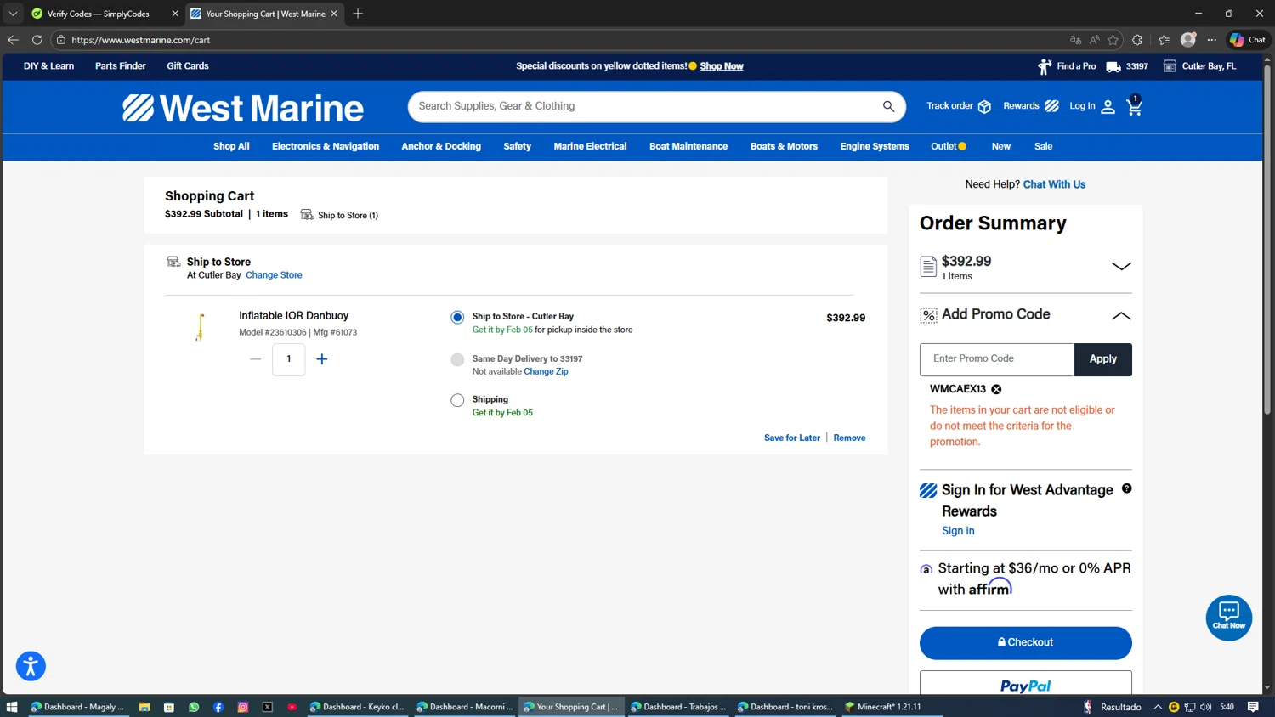Open the accessibility widget icon

(x=31, y=666)
